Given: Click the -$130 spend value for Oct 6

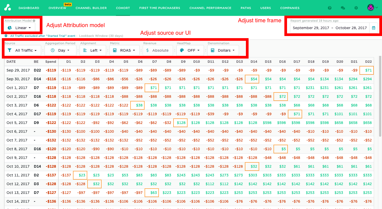Looking at the screenshot, I should 51,131.
